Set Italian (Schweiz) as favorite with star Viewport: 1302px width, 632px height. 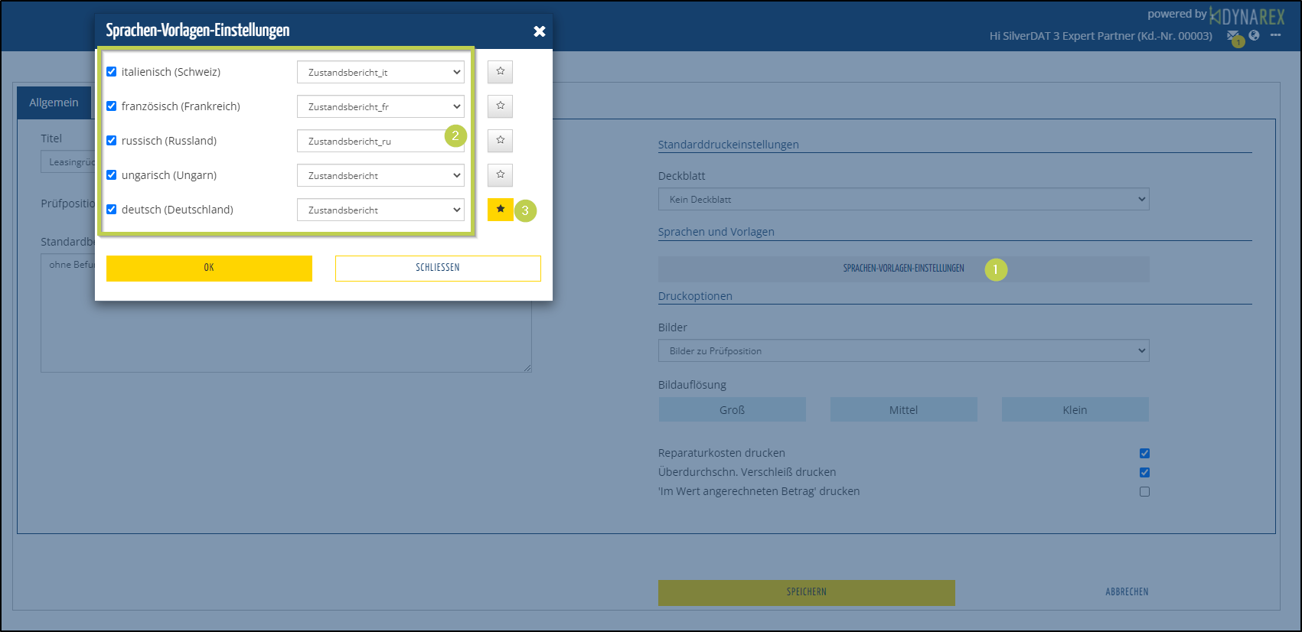(x=500, y=72)
